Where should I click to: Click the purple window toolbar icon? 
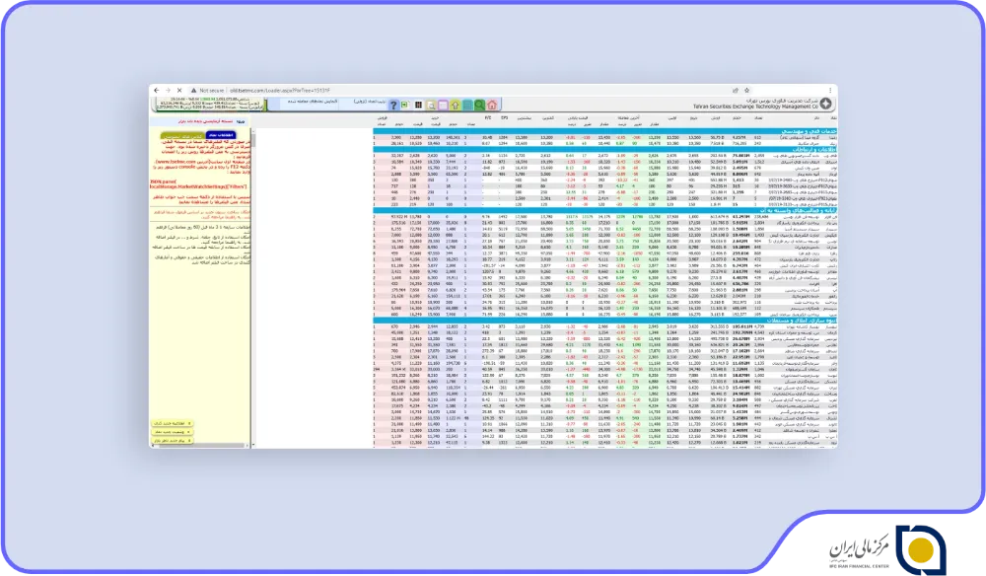coord(443,105)
